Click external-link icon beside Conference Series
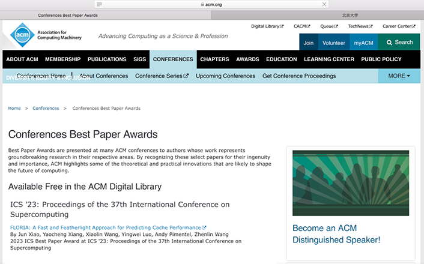 [186, 76]
